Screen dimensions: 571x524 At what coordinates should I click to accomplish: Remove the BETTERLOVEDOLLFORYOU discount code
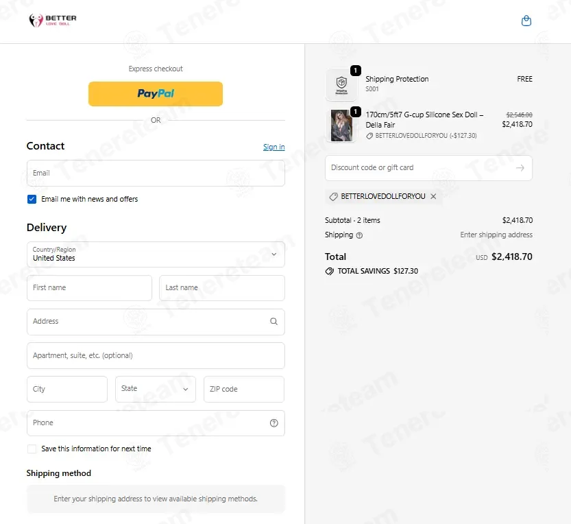tap(433, 196)
